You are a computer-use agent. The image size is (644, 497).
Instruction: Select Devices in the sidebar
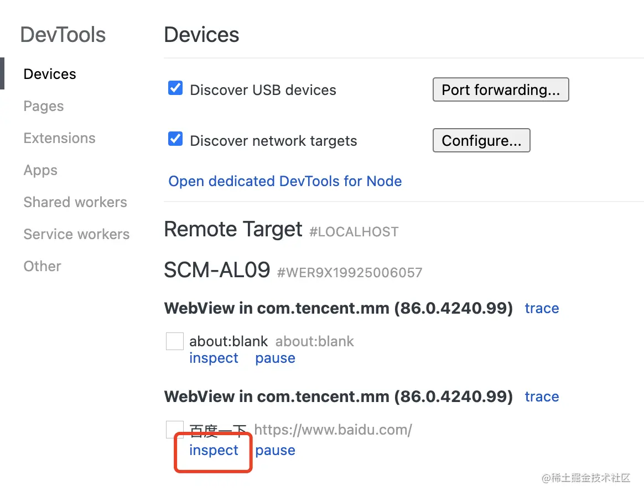(50, 74)
